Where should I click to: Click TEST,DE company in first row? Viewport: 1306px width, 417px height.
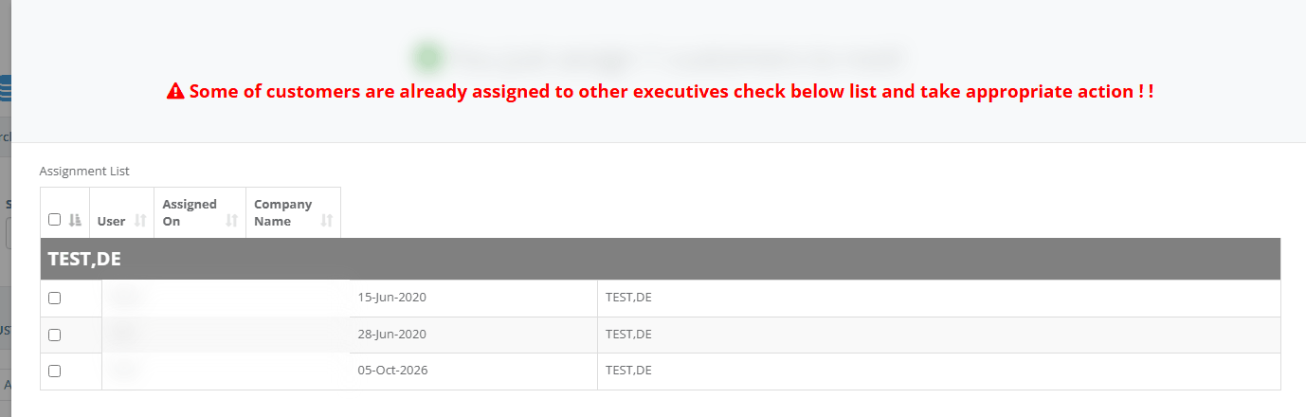(628, 298)
